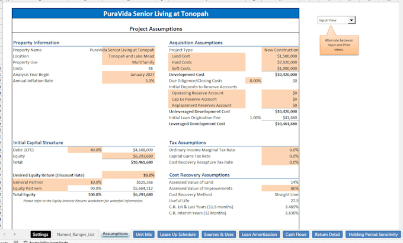Select the Cost Recovery Recapture Tax Rate cell
Viewport: 403px width, 243px height.
click(x=280, y=162)
